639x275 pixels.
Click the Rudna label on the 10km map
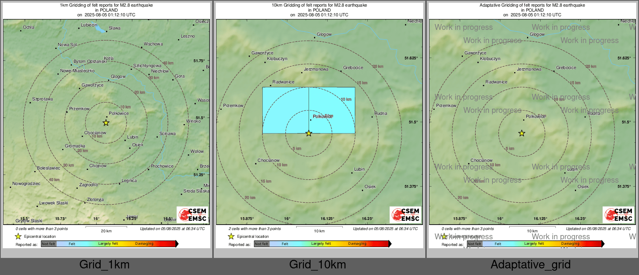point(381,113)
